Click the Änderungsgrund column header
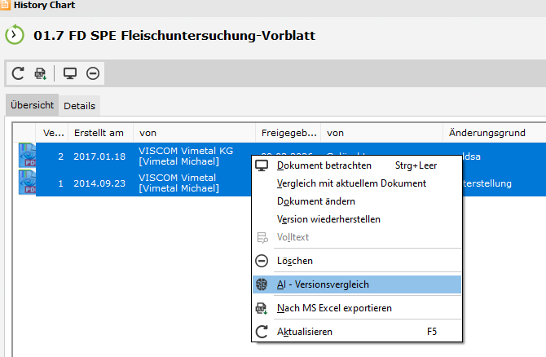This screenshot has width=546, height=357. (487, 133)
